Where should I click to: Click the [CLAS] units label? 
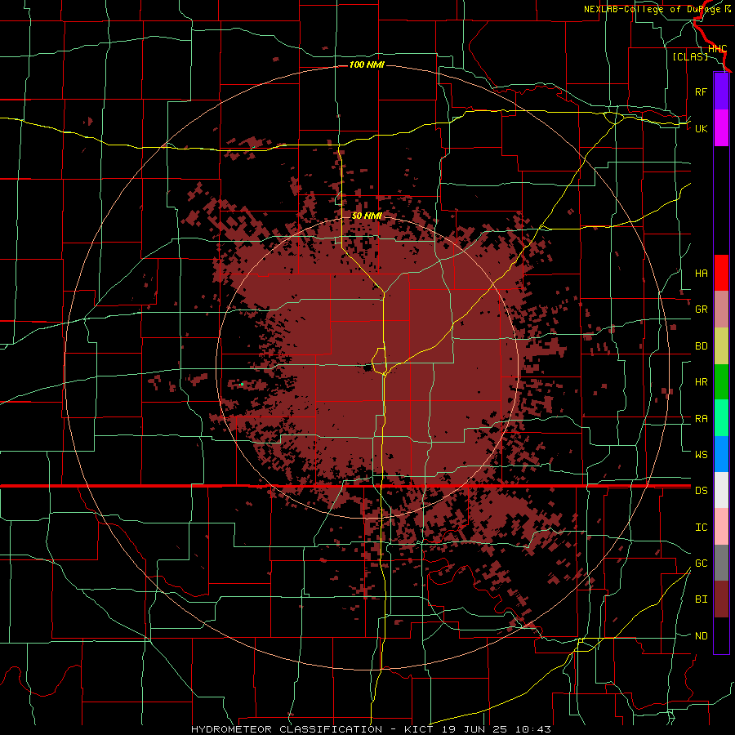click(690, 57)
